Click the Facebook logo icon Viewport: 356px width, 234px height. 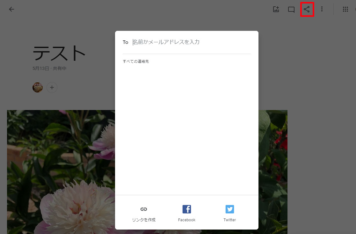click(x=187, y=209)
